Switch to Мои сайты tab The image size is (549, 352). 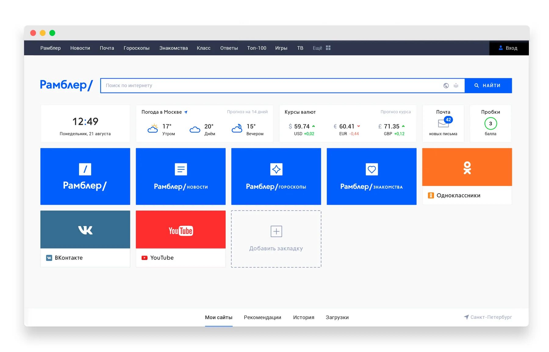click(219, 317)
